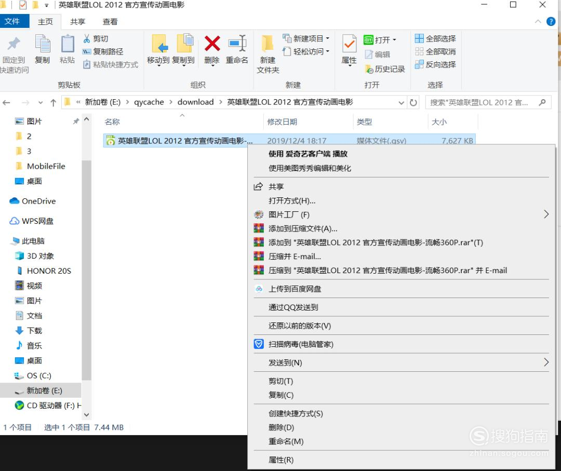Click the Properties checkmark icon in ribbon
The image size is (561, 471).
pyautogui.click(x=349, y=45)
